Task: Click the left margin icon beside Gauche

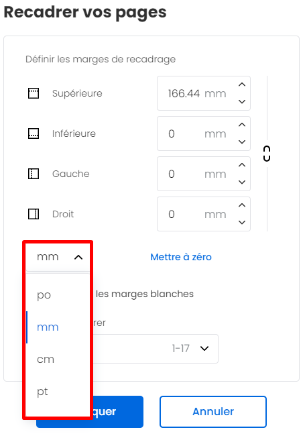Action: coord(34,174)
